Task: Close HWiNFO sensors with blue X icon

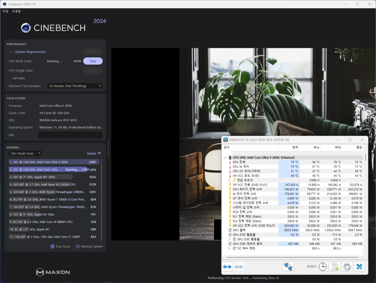Action: [360, 267]
